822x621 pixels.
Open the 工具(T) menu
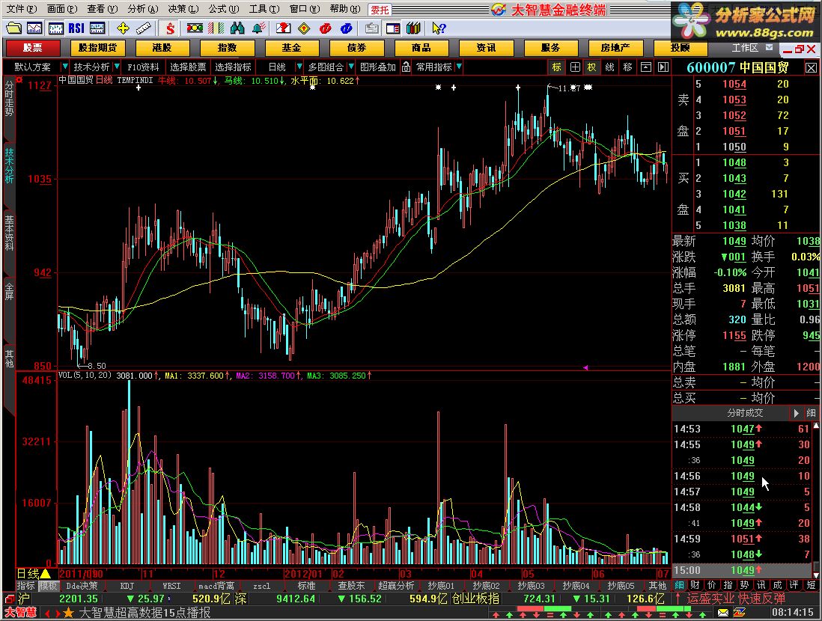[264, 9]
